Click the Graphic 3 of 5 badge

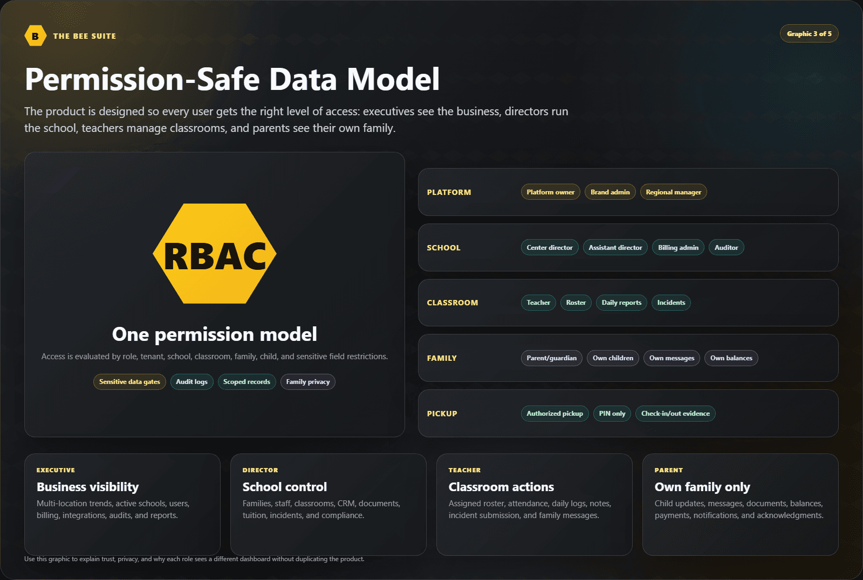click(x=809, y=33)
